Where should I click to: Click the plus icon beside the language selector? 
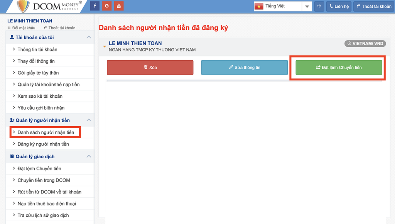[319, 6]
